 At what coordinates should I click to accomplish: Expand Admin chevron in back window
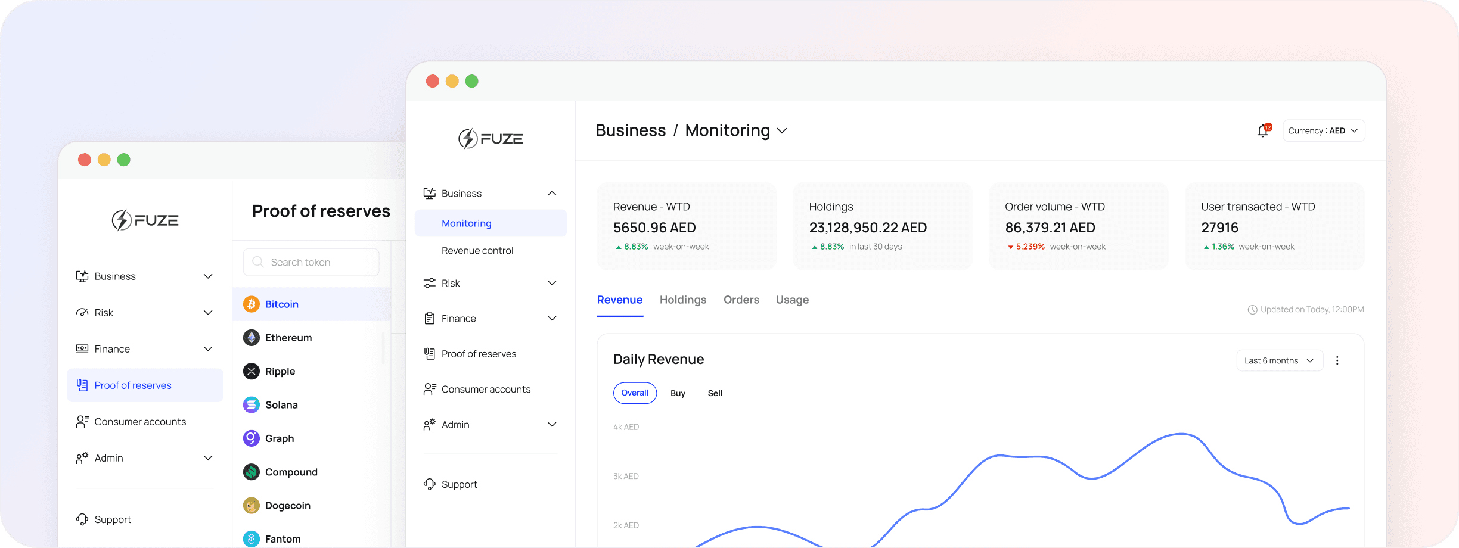coord(208,458)
